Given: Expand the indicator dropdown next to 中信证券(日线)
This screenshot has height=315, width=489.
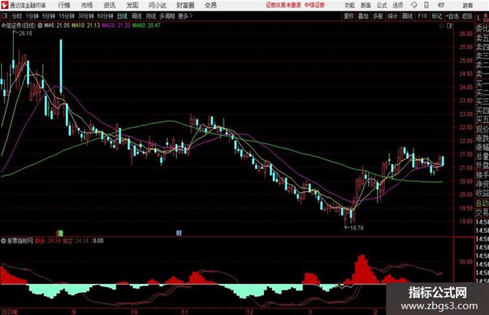Looking at the screenshot, I should [40, 25].
